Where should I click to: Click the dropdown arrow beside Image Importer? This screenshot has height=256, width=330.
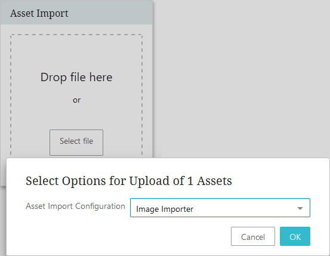point(300,208)
